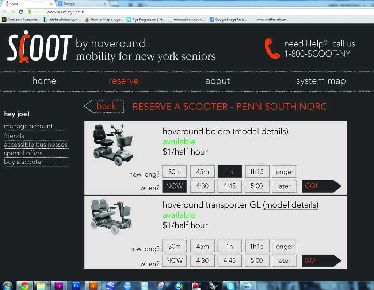Click the Scoot logo
The image size is (374, 290).
pos(40,47)
